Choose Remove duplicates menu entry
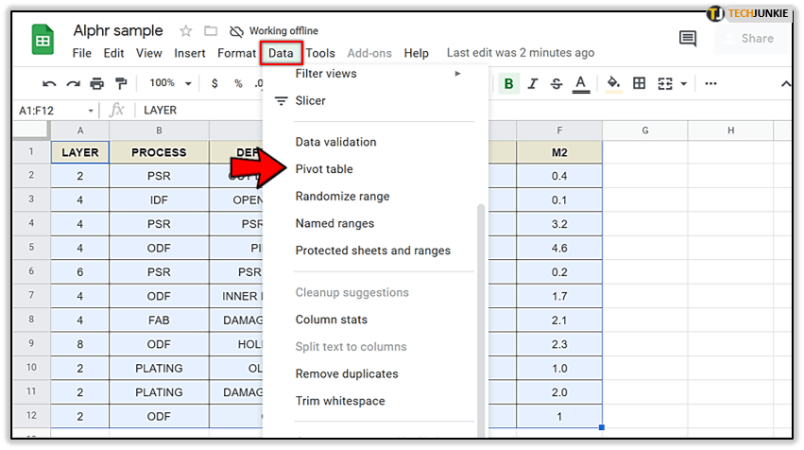Viewport: 804px width, 450px height. coord(347,373)
